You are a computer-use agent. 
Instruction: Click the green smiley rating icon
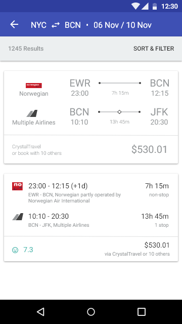pos(15,250)
